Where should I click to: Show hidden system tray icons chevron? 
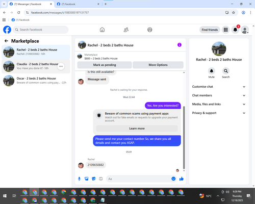coord(218,196)
